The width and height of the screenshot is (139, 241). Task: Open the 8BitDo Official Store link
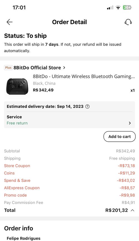click(37, 68)
